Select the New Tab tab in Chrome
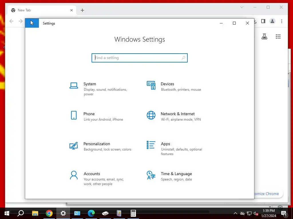 point(42,10)
